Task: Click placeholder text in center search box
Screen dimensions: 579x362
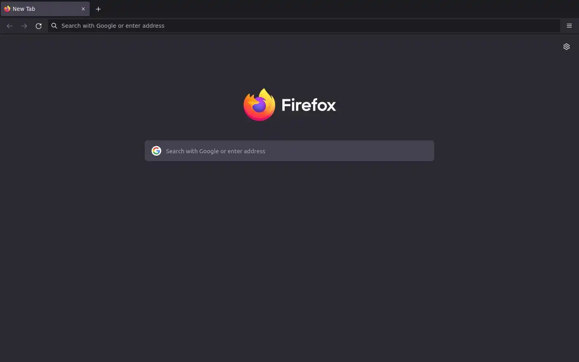Action: pyautogui.click(x=216, y=151)
